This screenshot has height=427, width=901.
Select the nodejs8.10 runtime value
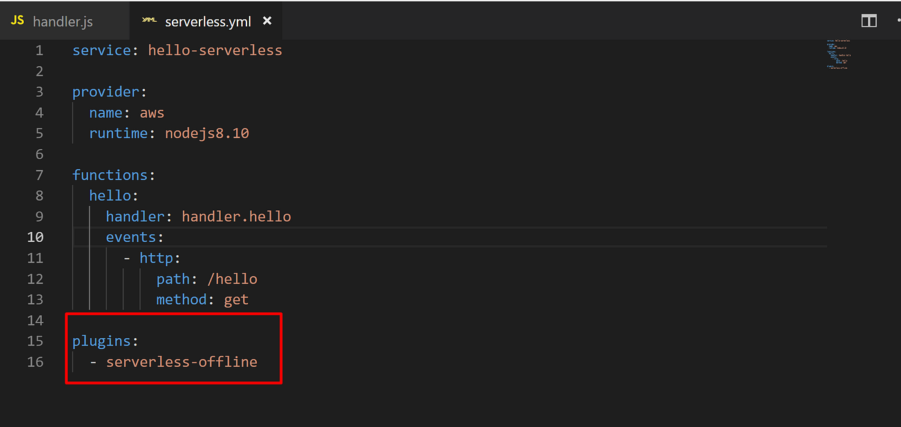click(x=207, y=133)
